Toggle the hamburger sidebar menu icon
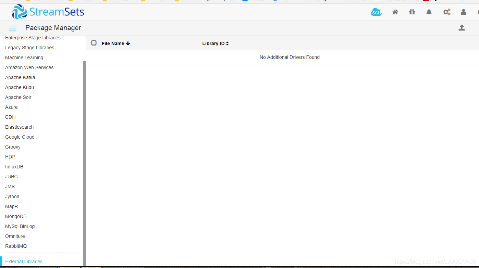Screen dimensions: 479x268 13,28
